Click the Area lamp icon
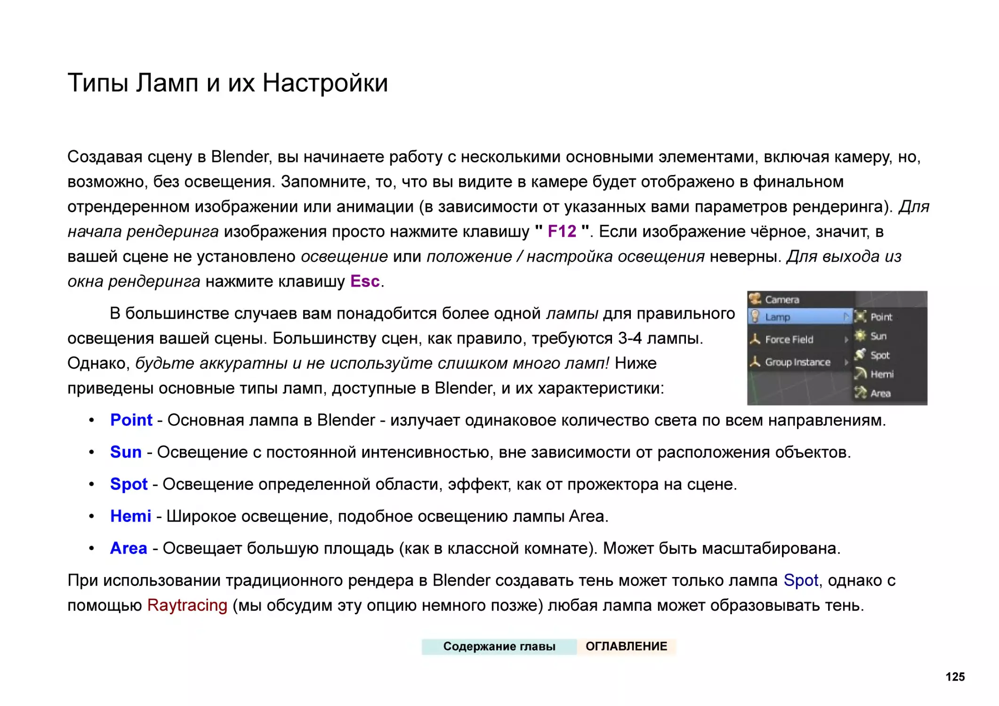Screen dimensions: 999x706 (x=861, y=393)
